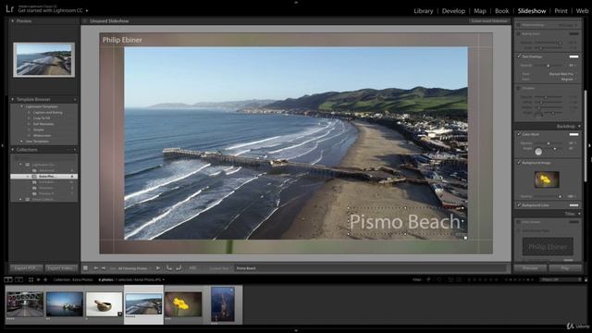Toggle the Background Color checkbox
Screen dimensions: 592x333
[519, 205]
